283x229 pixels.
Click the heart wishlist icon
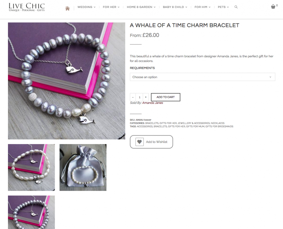tap(140, 142)
